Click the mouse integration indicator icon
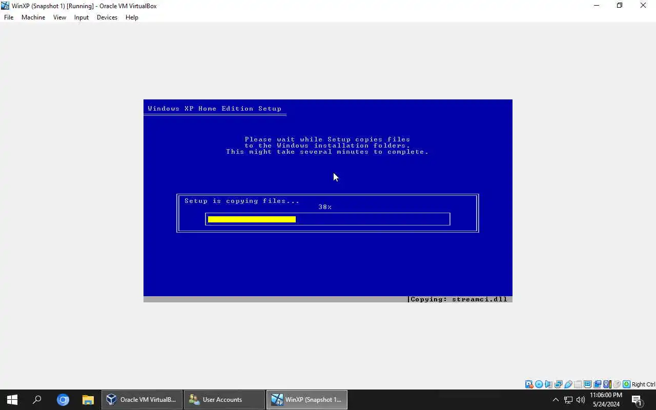This screenshot has width=656, height=410. [617, 384]
